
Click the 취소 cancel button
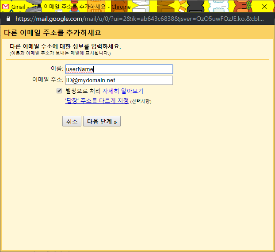click(x=72, y=121)
